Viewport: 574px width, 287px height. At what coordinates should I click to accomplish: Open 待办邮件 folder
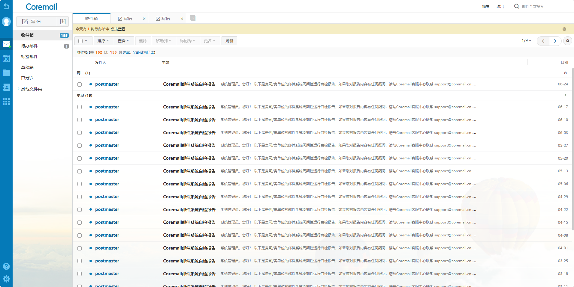coord(42,46)
